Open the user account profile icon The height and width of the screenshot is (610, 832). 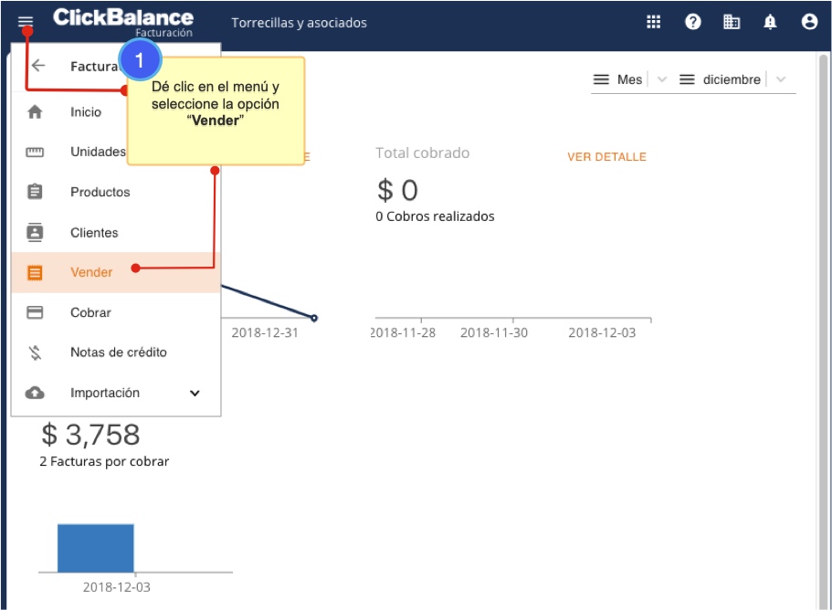click(809, 23)
